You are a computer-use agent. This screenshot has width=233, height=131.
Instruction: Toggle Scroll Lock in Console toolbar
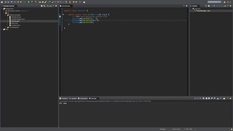coord(206,98)
